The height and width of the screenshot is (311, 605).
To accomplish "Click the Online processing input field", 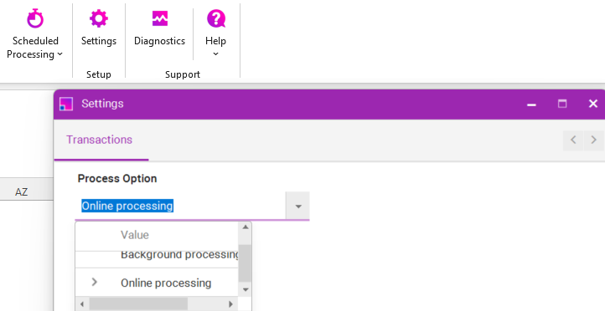I will point(180,206).
